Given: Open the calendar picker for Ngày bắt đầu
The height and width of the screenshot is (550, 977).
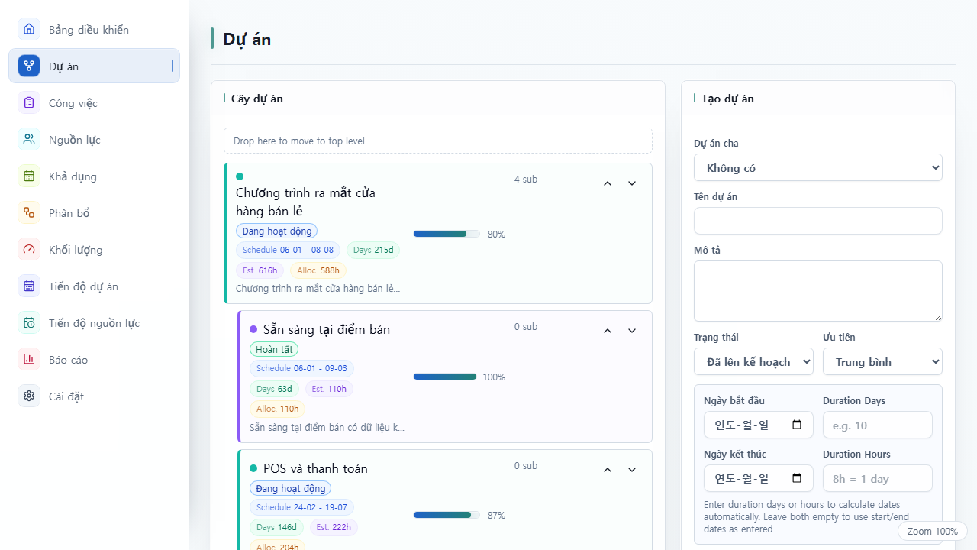Looking at the screenshot, I should coord(797,425).
